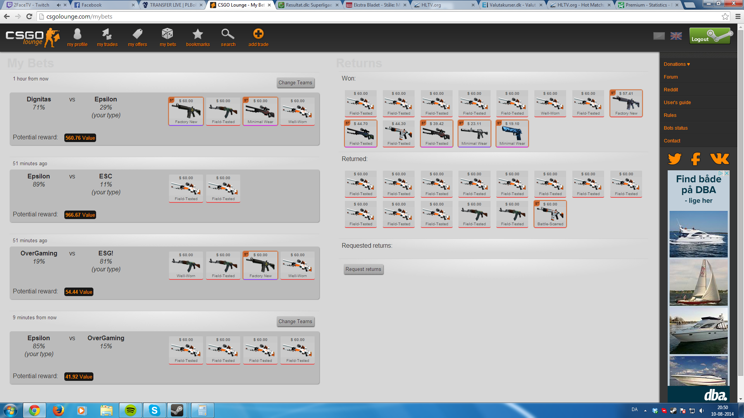
Task: Click the volume icon in system tray
Action: click(701, 410)
